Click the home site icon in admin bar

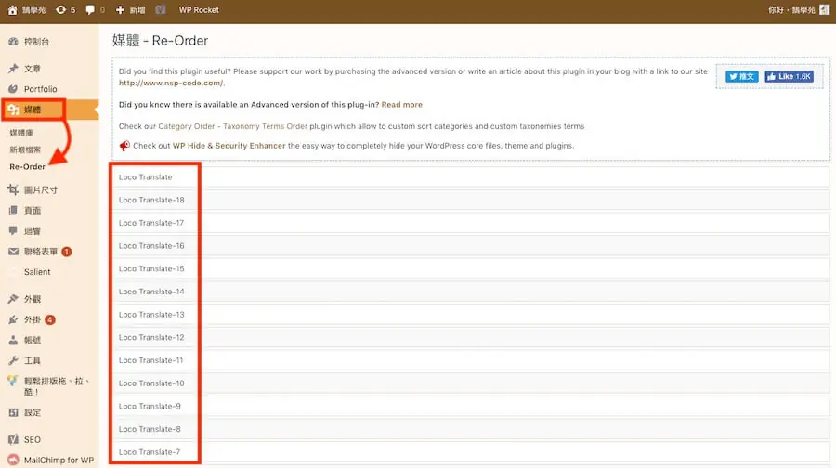[13, 9]
